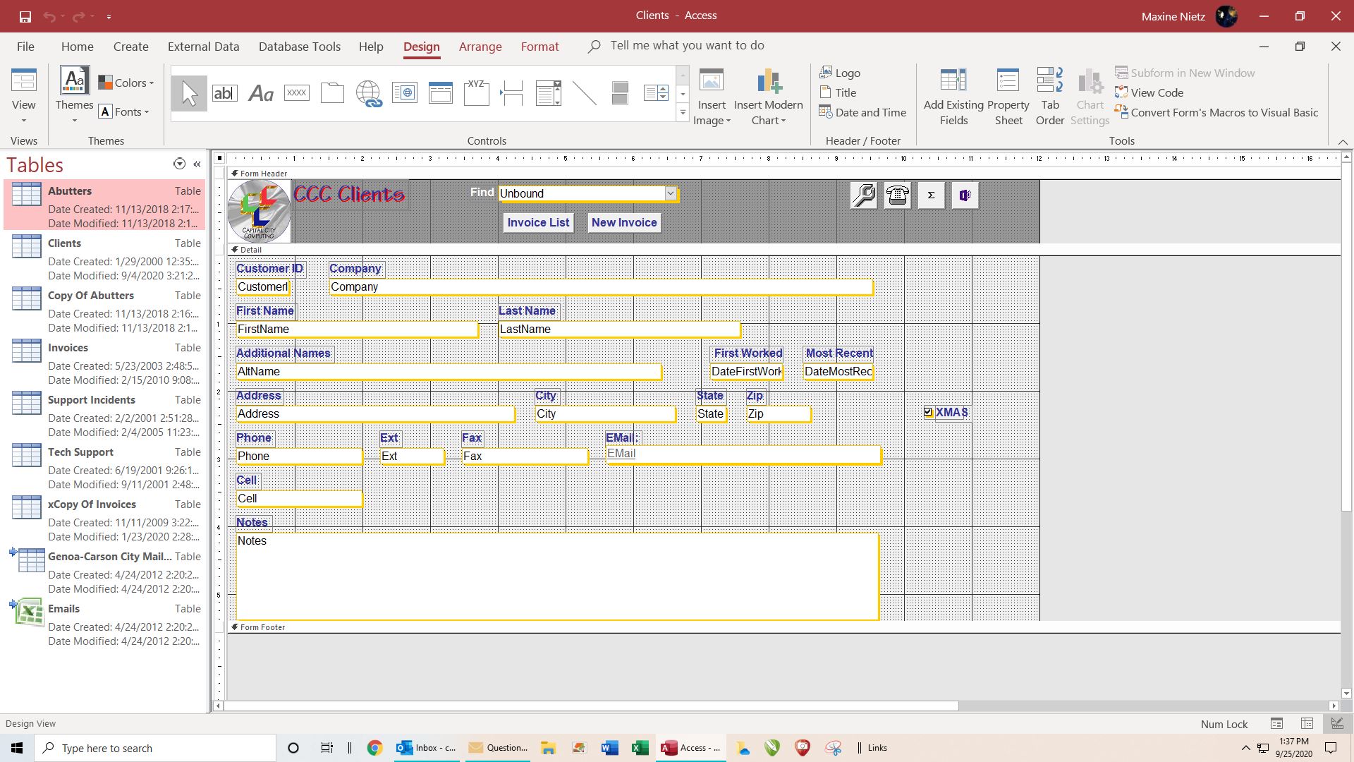Choose the Text Box control

coord(225,93)
